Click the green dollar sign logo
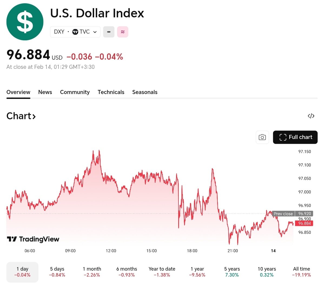The image size is (324, 289). 25,22
